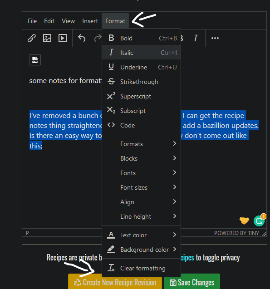
Task: Expand the Line height submenu
Action: point(142,216)
